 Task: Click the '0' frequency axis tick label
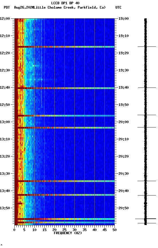tap(14, 230)
